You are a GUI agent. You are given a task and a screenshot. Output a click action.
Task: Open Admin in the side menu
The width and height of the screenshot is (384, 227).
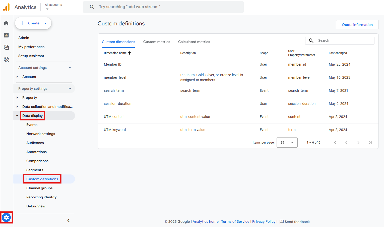click(24, 38)
